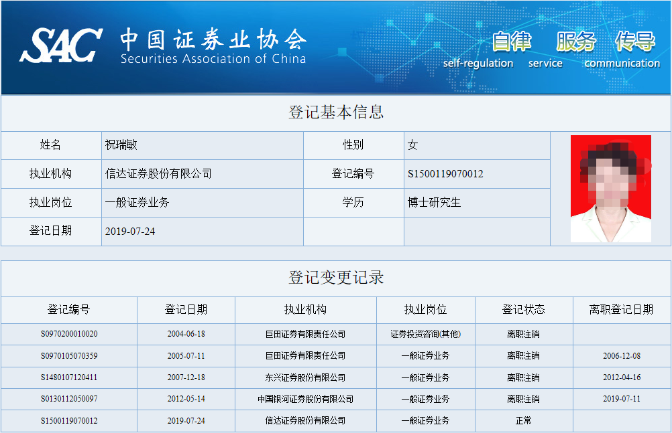
Task: Select record number S1480107120411
Action: pyautogui.click(x=69, y=377)
